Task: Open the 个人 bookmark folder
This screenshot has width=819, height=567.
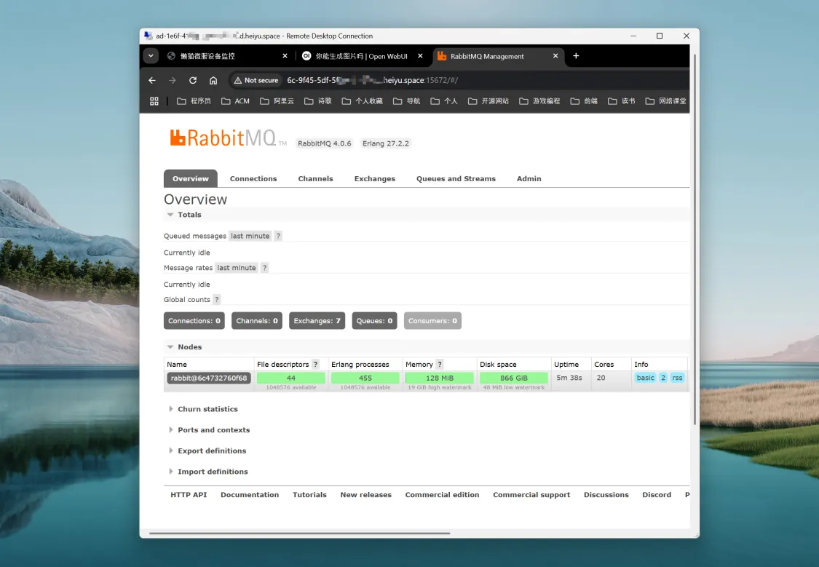Action: tap(444, 101)
